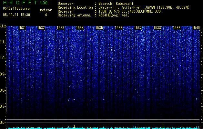Click the HROFFT program title
The height and width of the screenshot is (129, 203).
pyautogui.click(x=20, y=3)
